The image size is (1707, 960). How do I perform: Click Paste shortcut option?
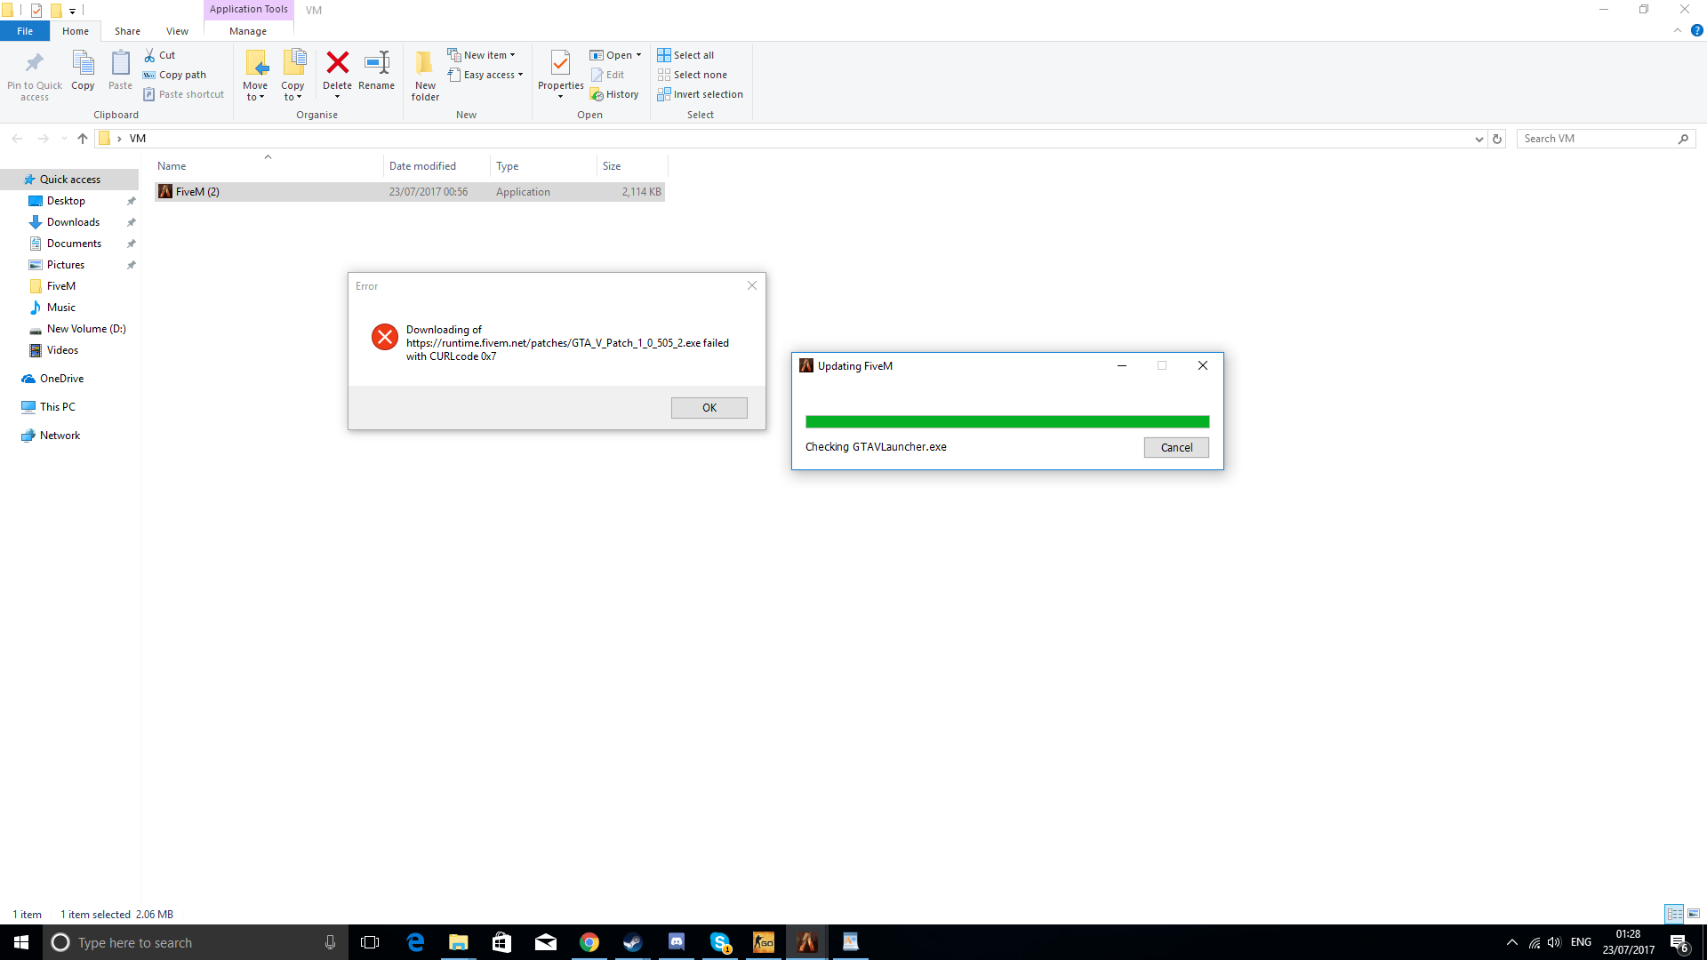(184, 94)
